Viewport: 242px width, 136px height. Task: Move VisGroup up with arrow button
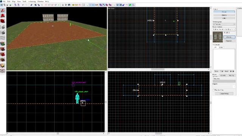pyautogui.click(x=231, y=71)
